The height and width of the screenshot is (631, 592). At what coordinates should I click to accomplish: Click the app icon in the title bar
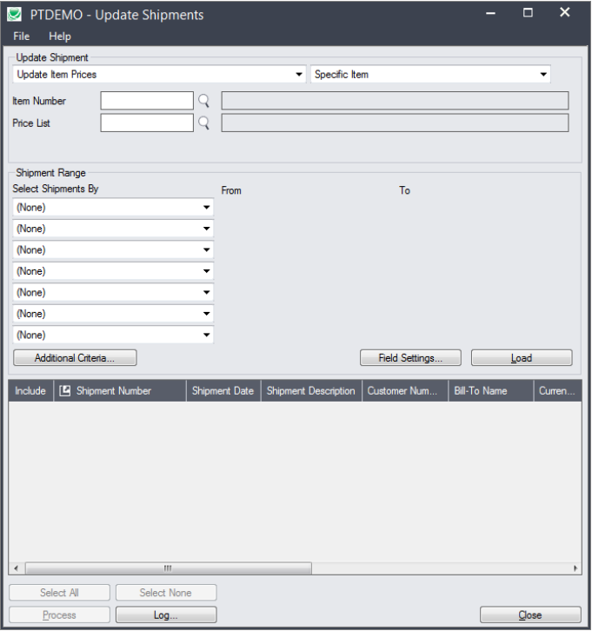pyautogui.click(x=15, y=15)
